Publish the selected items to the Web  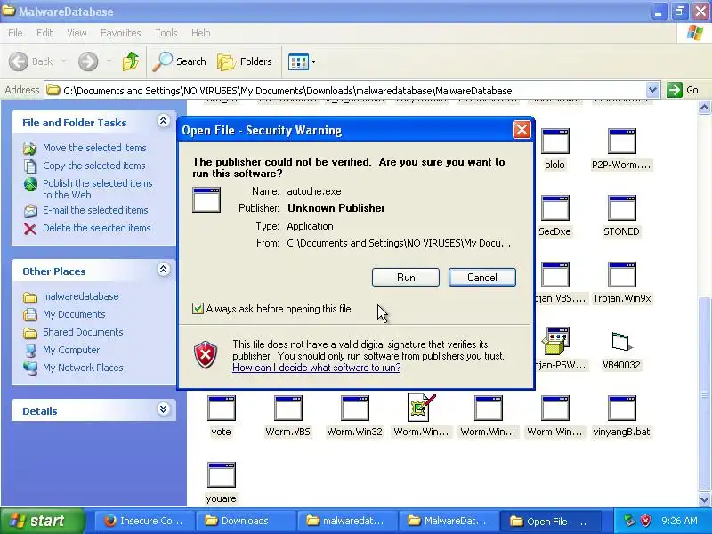pyautogui.click(x=97, y=189)
